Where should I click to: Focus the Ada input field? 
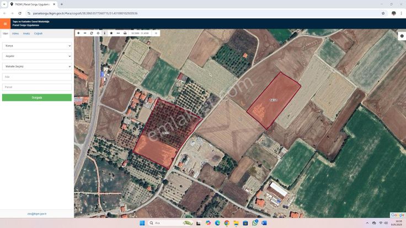[x=37, y=77]
